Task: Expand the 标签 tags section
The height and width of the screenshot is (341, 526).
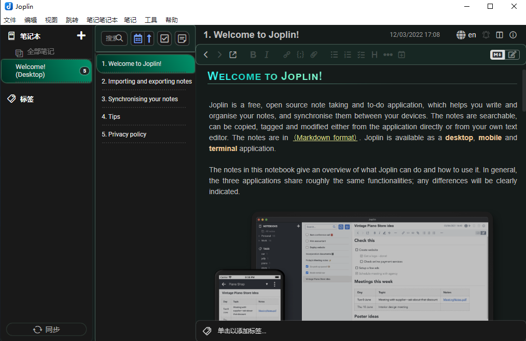Action: pos(26,99)
